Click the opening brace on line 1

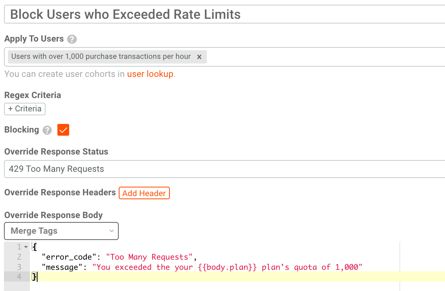(x=34, y=247)
